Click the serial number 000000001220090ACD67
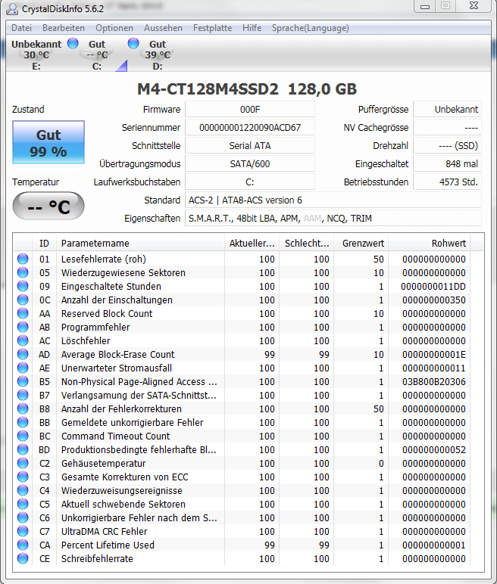The image size is (497, 584). tap(250, 128)
